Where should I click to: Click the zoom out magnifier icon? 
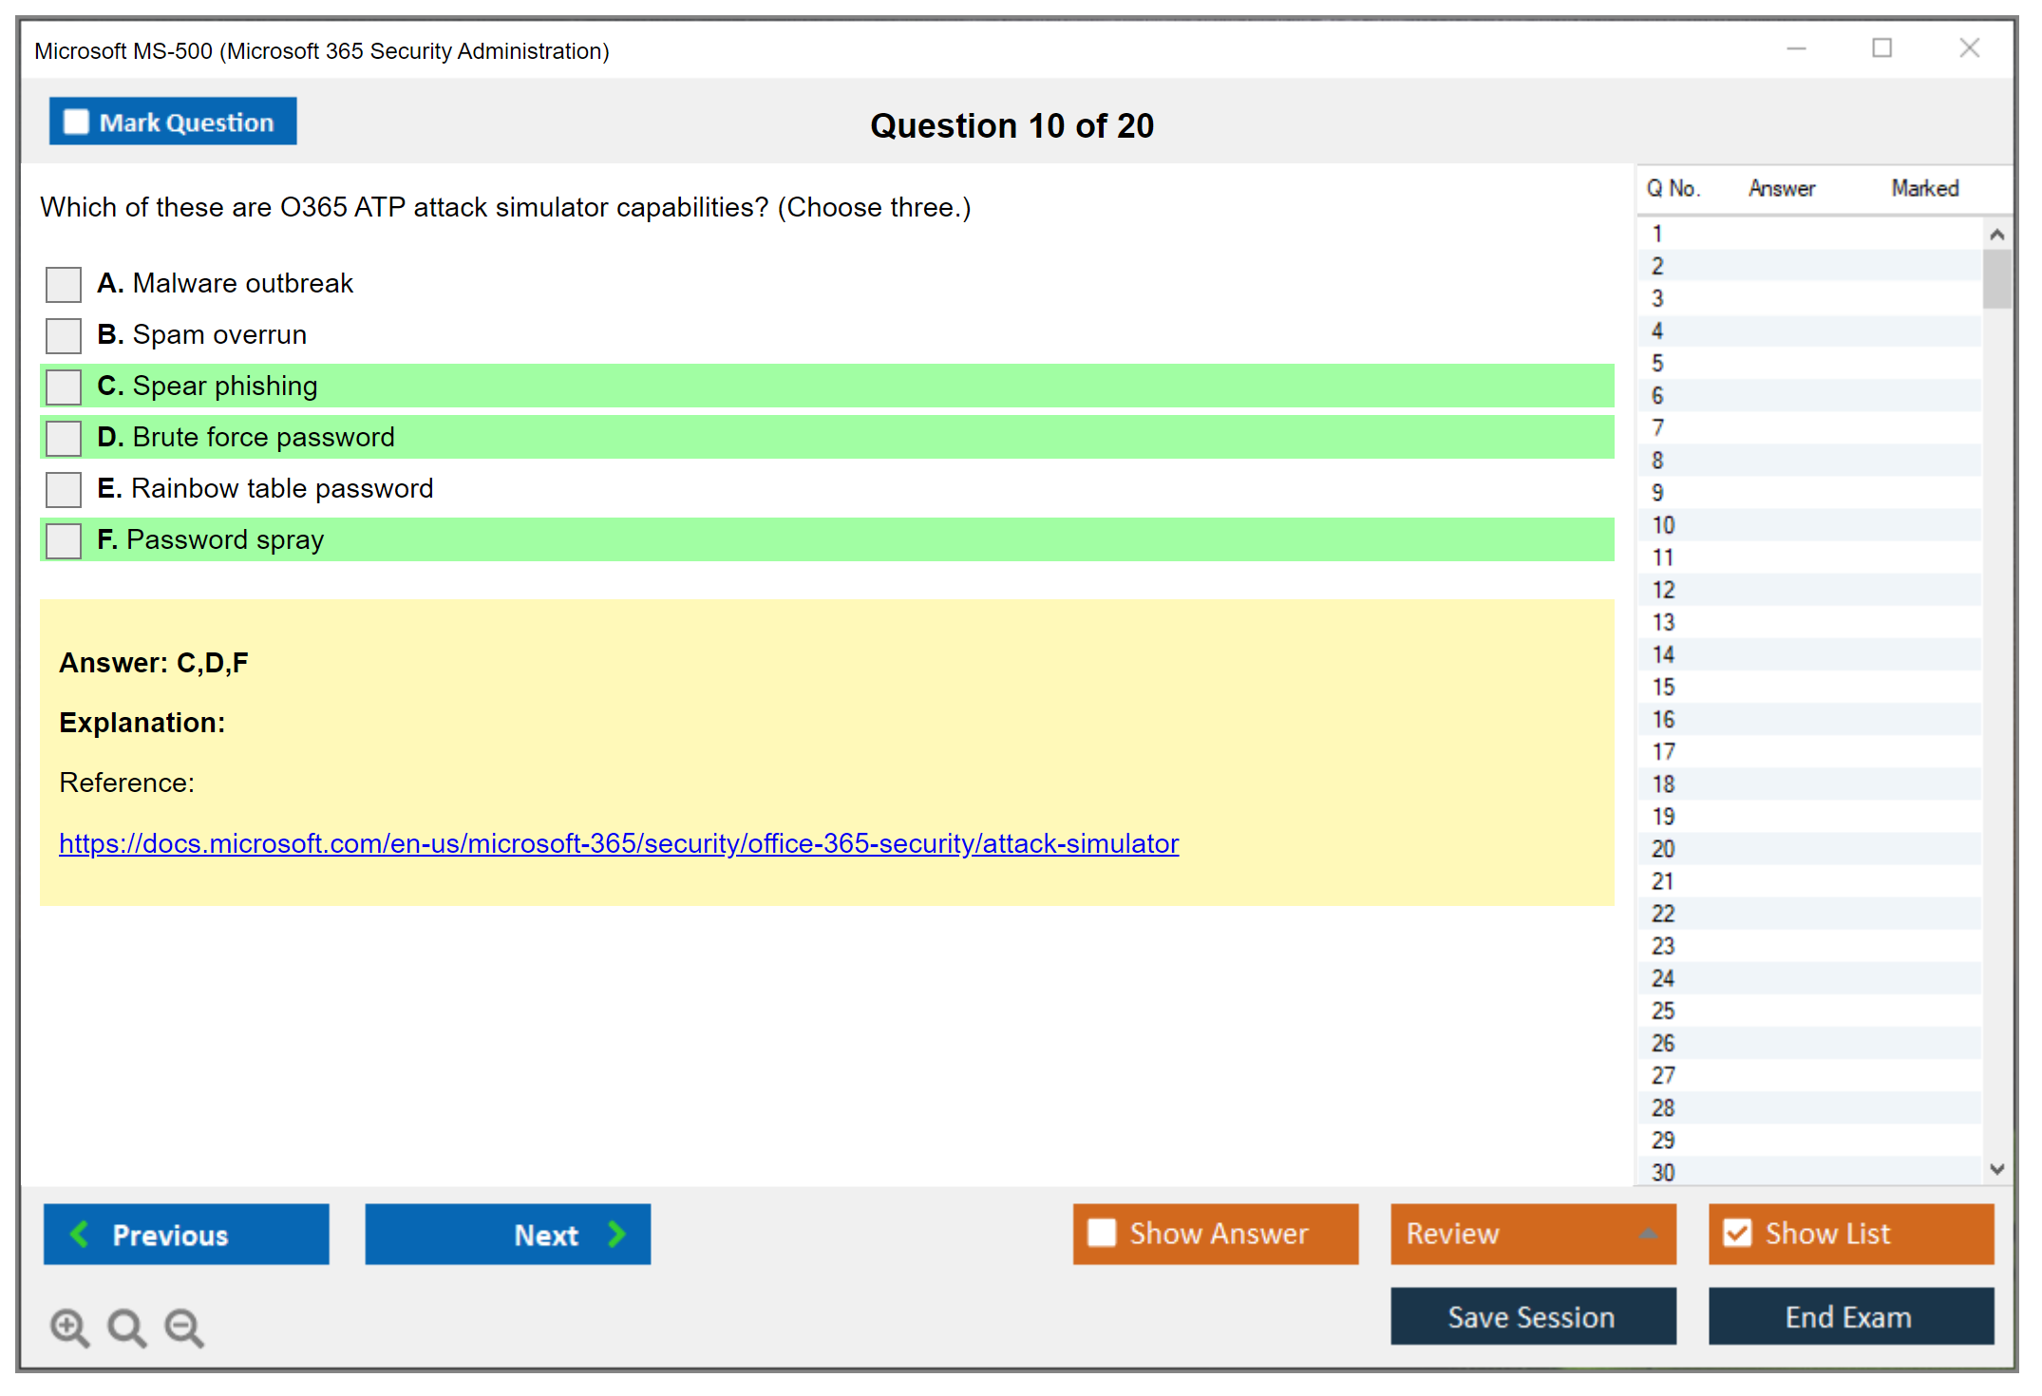(x=183, y=1327)
